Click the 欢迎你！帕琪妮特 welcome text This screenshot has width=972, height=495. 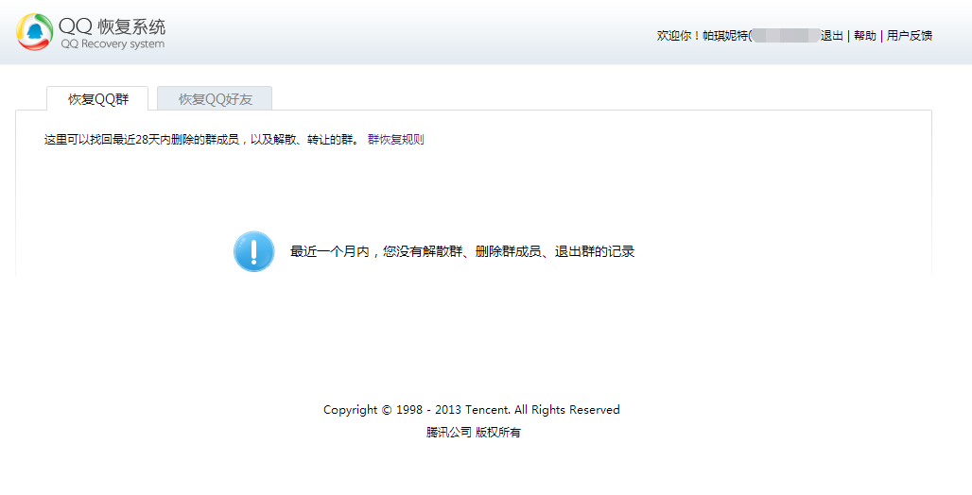(x=702, y=35)
